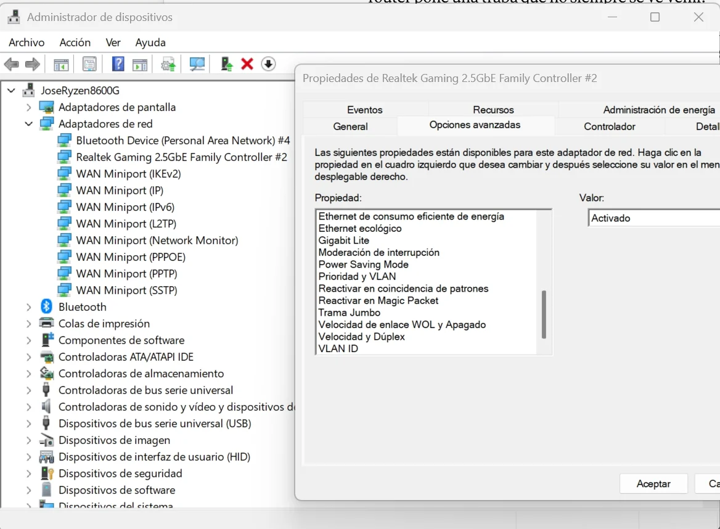
Task: Open the Archivo menu
Action: point(27,43)
